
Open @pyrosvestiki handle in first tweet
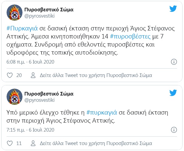click(x=40, y=16)
